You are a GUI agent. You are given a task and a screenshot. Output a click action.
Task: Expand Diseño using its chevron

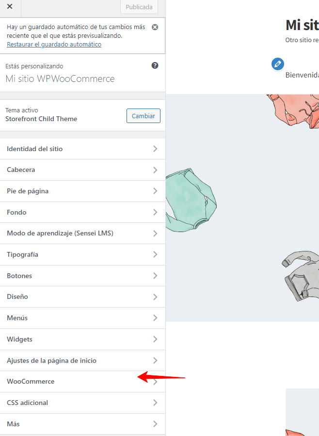pos(155,296)
